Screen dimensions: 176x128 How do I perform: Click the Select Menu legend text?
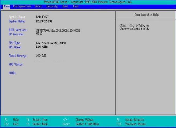[40, 124]
